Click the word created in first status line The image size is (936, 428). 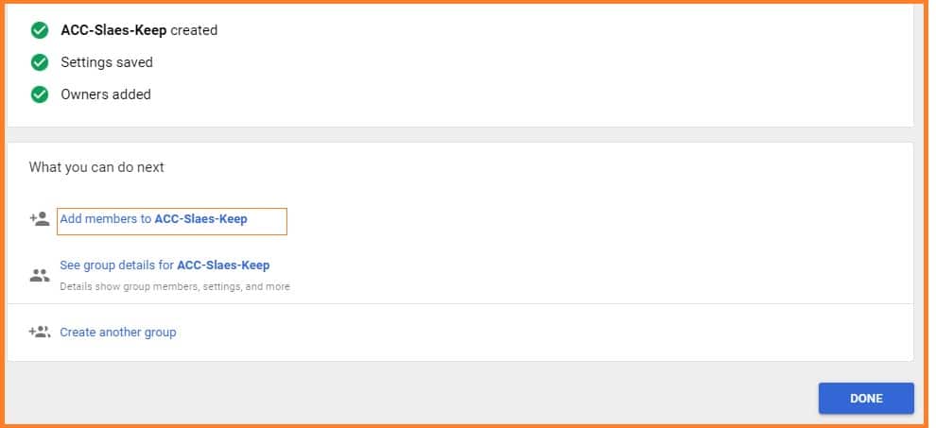[194, 30]
